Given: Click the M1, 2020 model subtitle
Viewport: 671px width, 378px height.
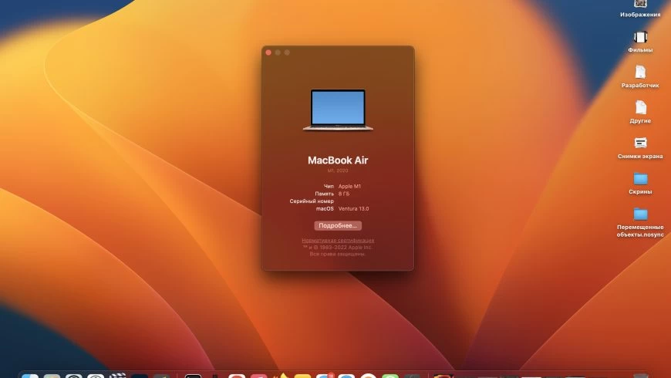Looking at the screenshot, I should (338, 170).
